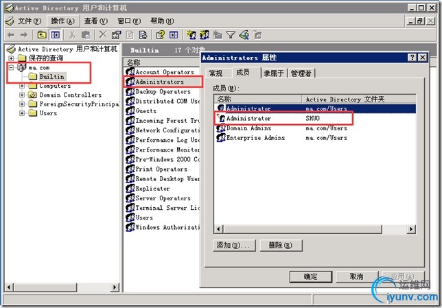Create a new group with the toolbar icon

click(x=205, y=35)
